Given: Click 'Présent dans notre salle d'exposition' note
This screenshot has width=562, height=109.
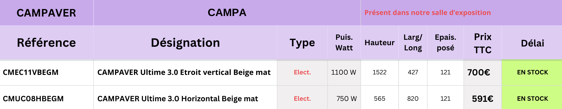Looking at the screenshot, I should (427, 13).
